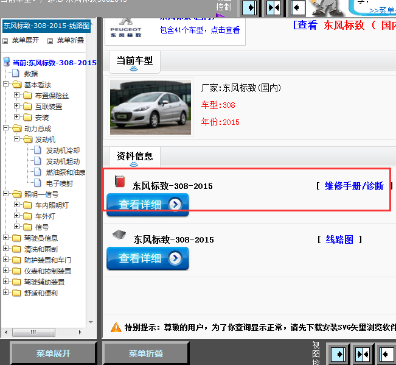
Task: Click the bottom view-control center-arrows icon
Action: point(363,354)
